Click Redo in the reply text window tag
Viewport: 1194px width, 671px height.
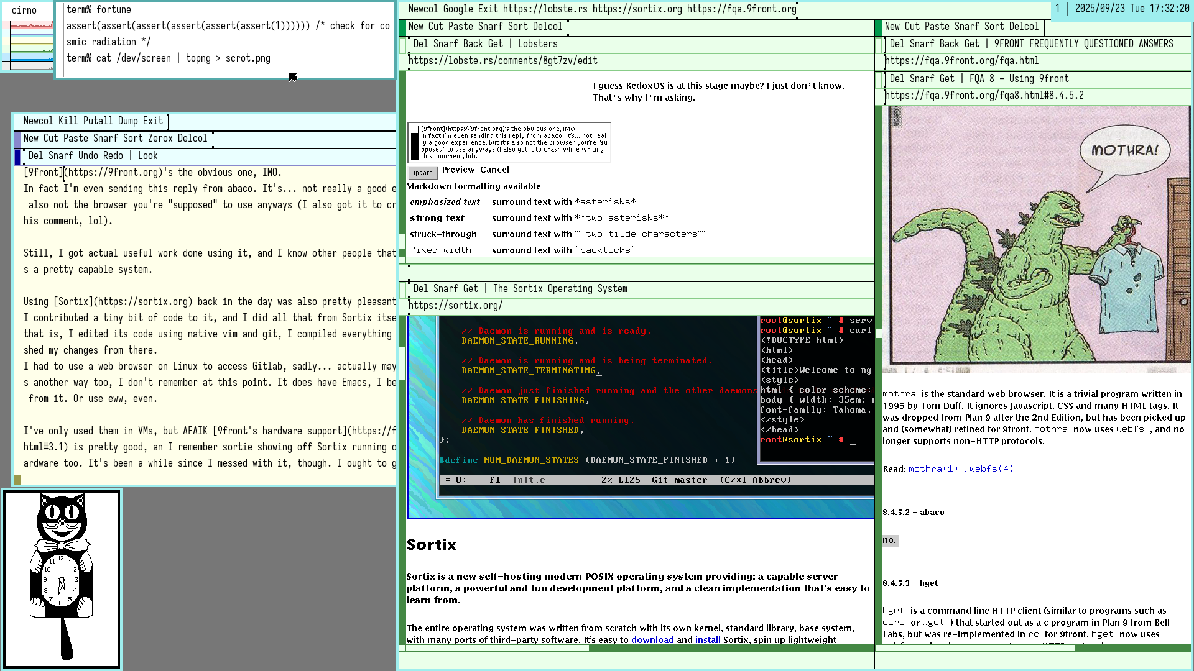click(x=113, y=156)
